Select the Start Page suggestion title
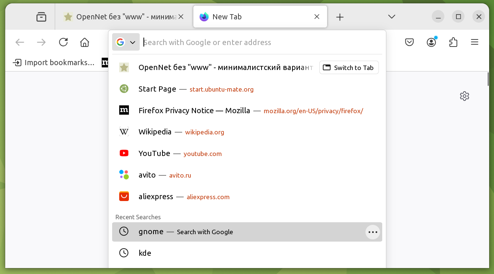 click(x=157, y=89)
